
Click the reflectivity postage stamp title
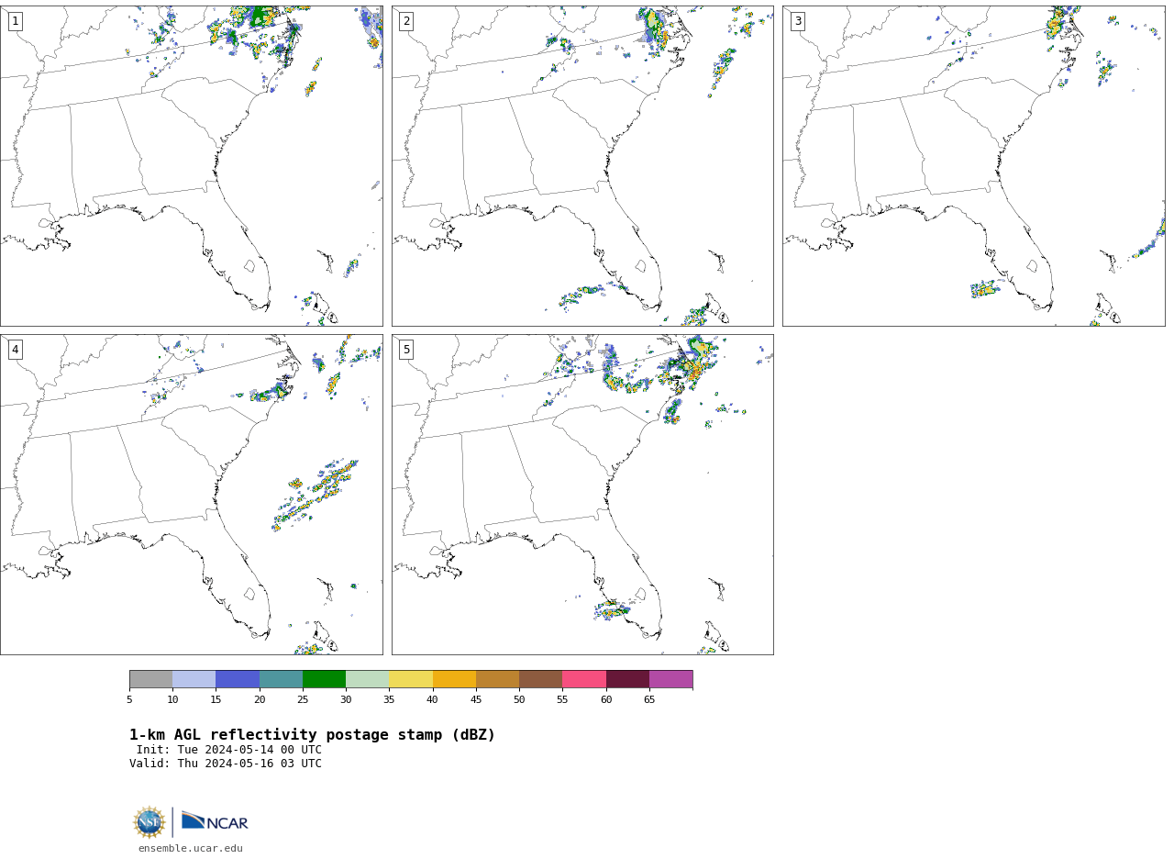pyautogui.click(x=312, y=735)
